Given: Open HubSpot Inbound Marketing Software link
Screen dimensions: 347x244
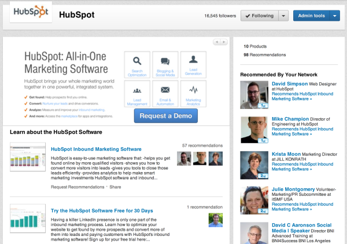Looking at the screenshot, I should (96, 149).
